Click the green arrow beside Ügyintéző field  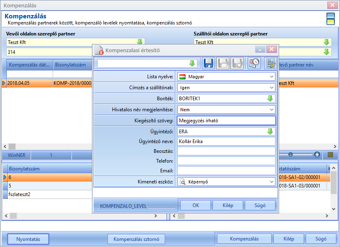pos(270,132)
